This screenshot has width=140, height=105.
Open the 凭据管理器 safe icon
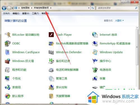(51, 96)
